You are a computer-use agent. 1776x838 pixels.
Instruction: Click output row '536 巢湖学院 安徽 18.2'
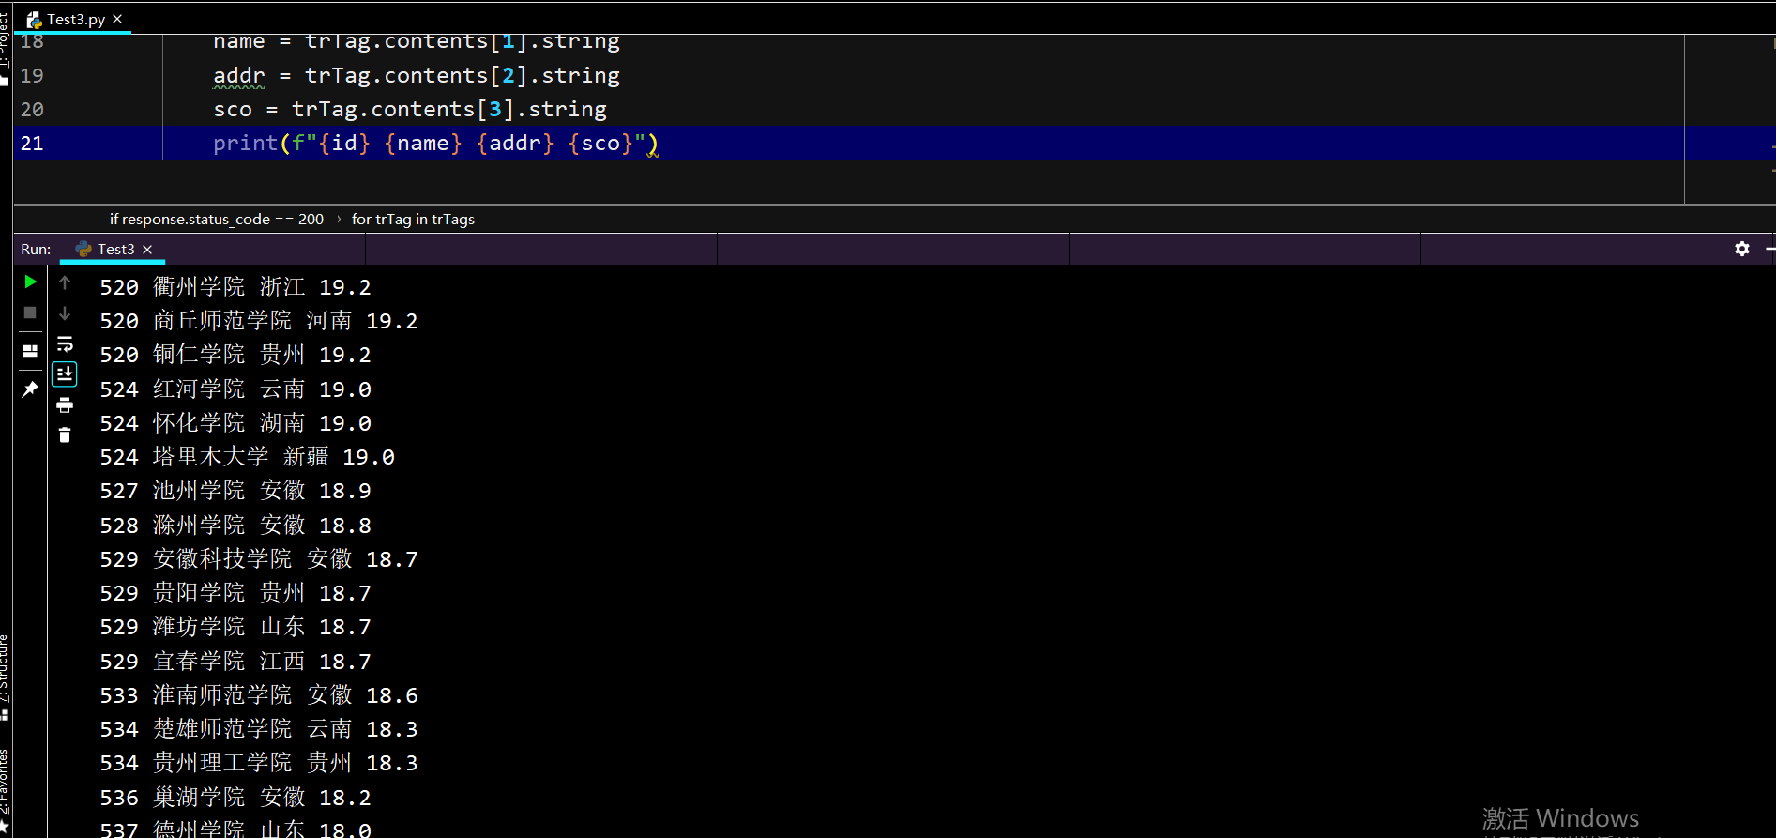235,798
